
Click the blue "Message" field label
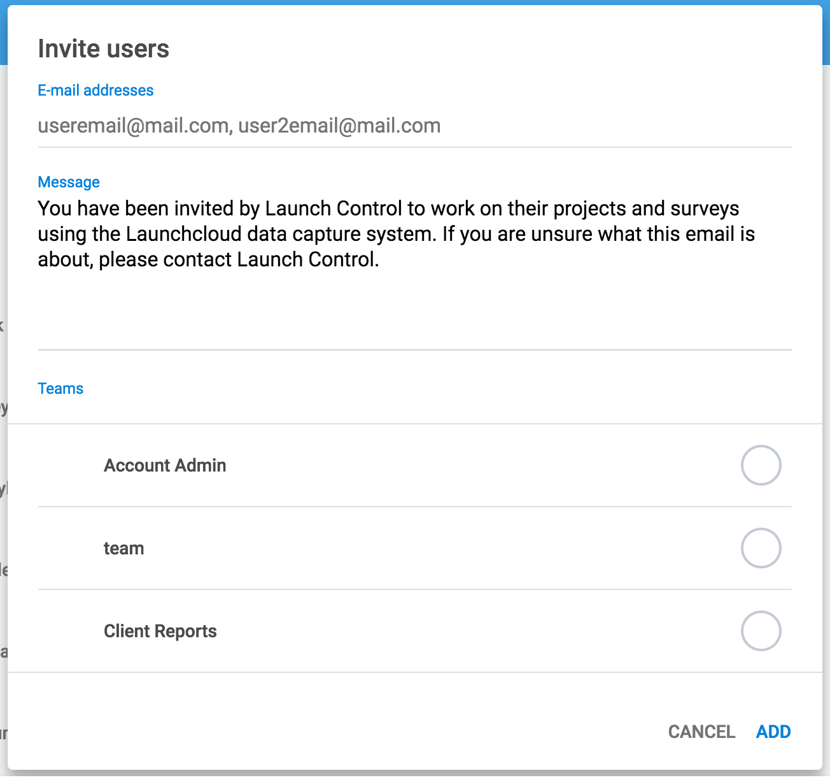coord(69,182)
